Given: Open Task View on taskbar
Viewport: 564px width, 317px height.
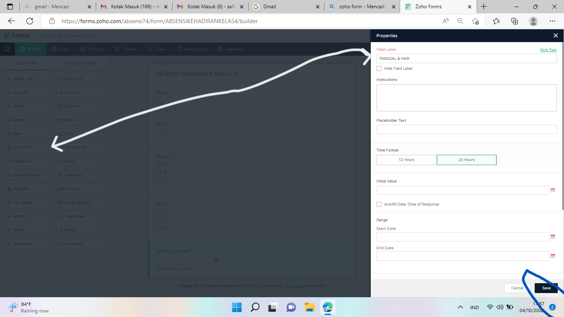Looking at the screenshot, I should click(x=273, y=307).
